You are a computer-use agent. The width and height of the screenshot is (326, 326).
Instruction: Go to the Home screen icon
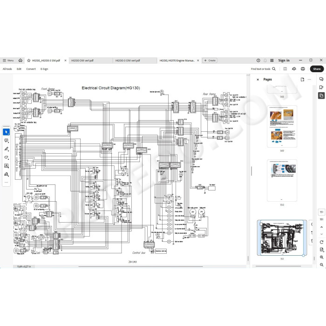[20, 61]
